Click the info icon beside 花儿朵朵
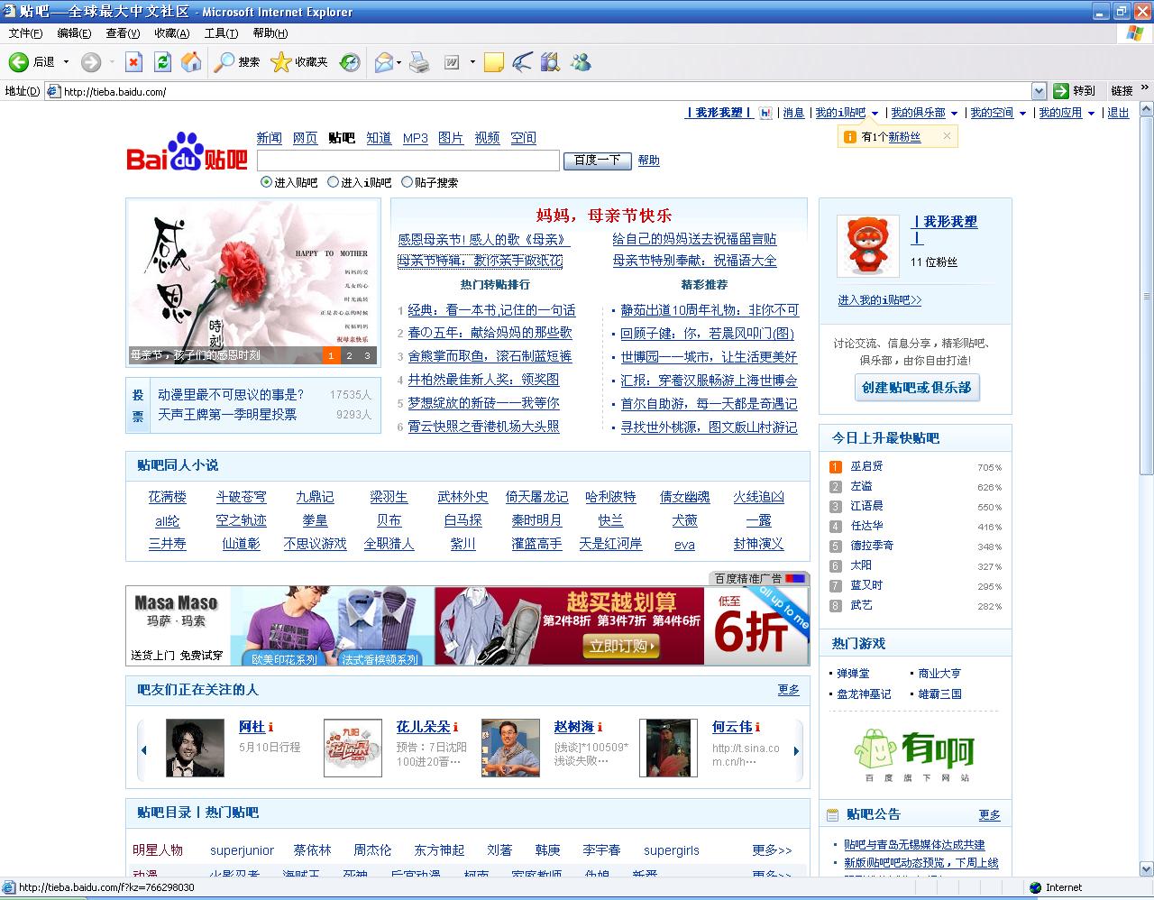This screenshot has height=900, width=1154. coord(456,727)
